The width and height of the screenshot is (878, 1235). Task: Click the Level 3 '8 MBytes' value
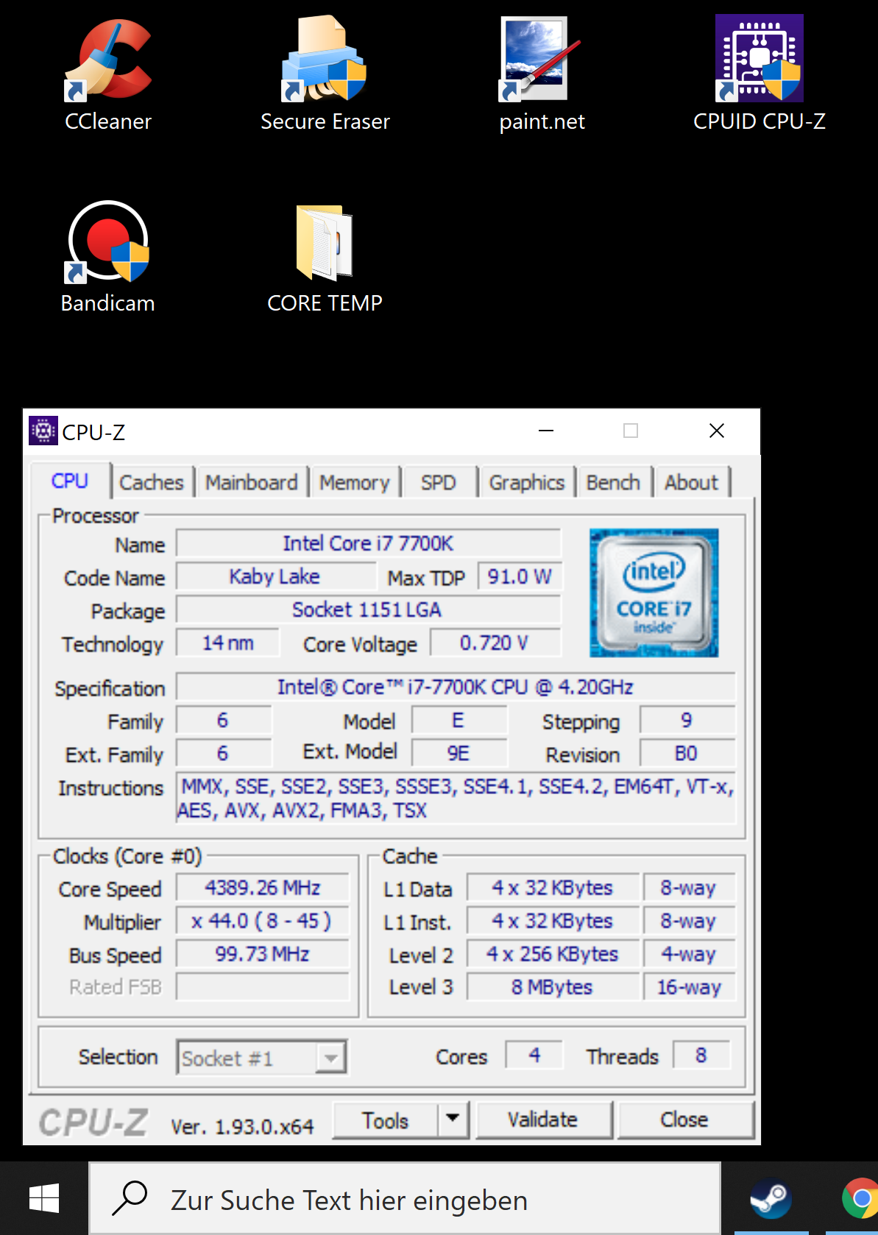(553, 987)
